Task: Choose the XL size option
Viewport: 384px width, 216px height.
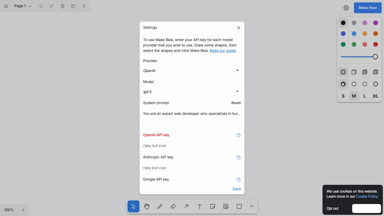Action: [x=375, y=96]
